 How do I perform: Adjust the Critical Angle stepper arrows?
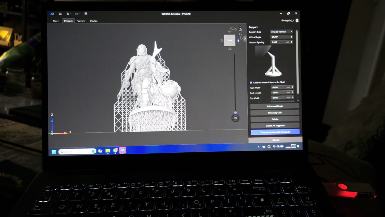[291, 37]
